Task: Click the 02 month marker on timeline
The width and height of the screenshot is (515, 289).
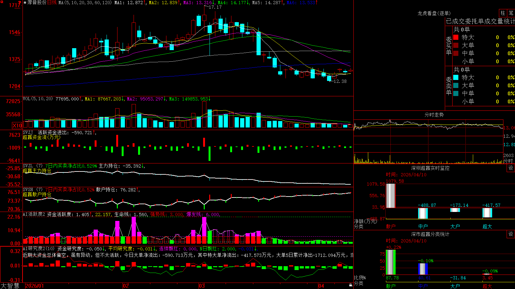Action: [126, 286]
